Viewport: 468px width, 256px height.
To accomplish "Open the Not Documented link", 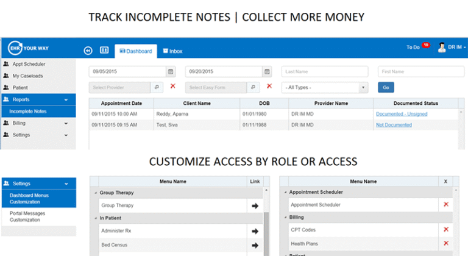I will pos(394,125).
